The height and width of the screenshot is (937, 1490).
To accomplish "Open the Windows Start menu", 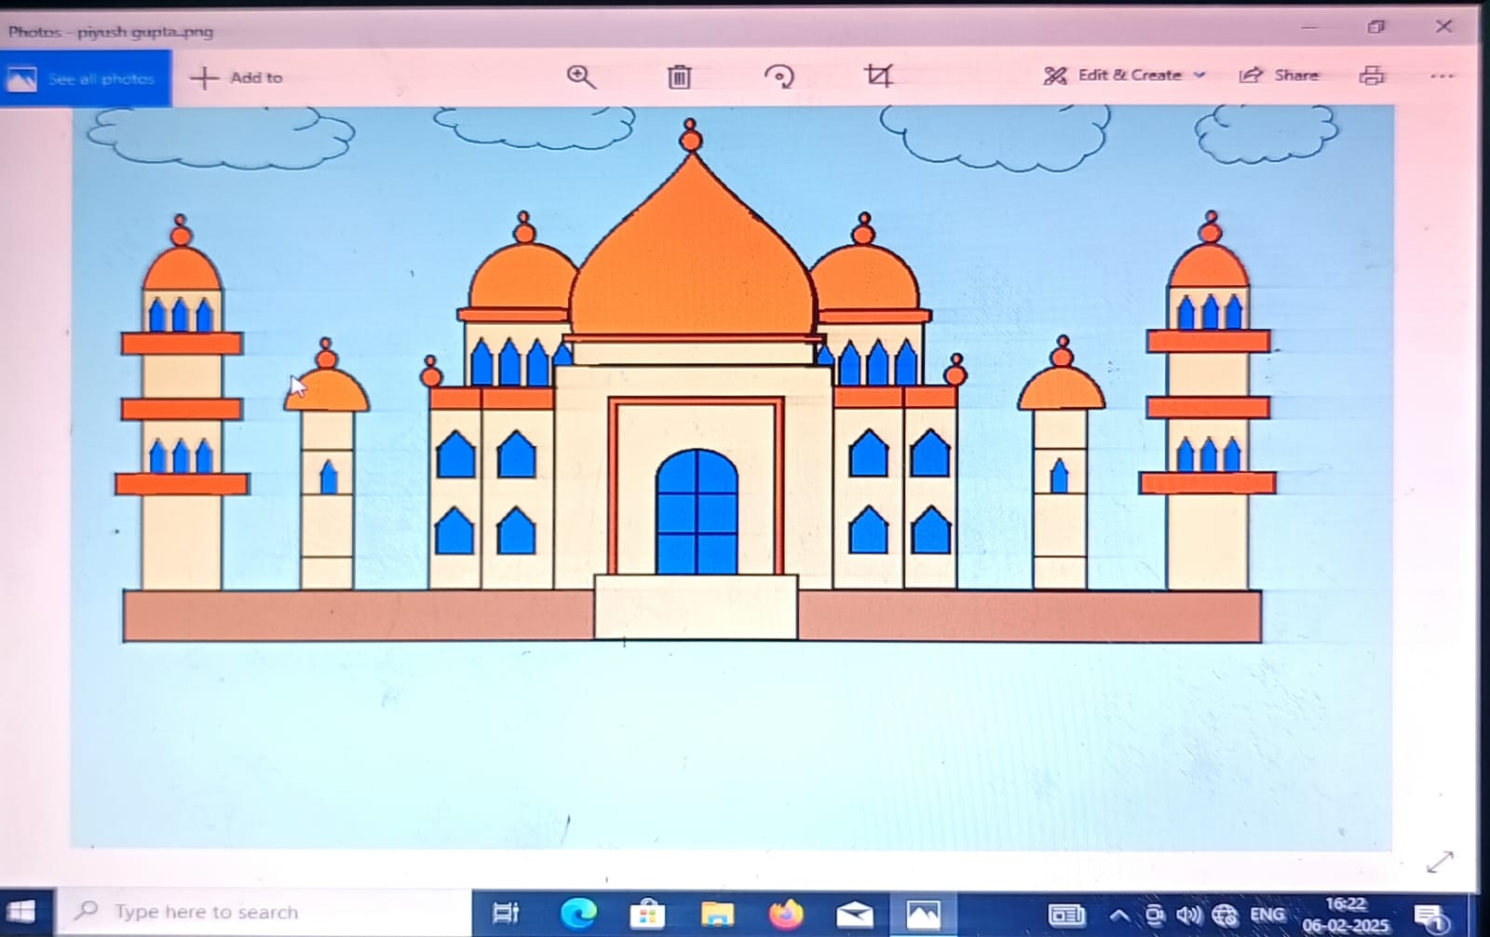I will pos(21,912).
